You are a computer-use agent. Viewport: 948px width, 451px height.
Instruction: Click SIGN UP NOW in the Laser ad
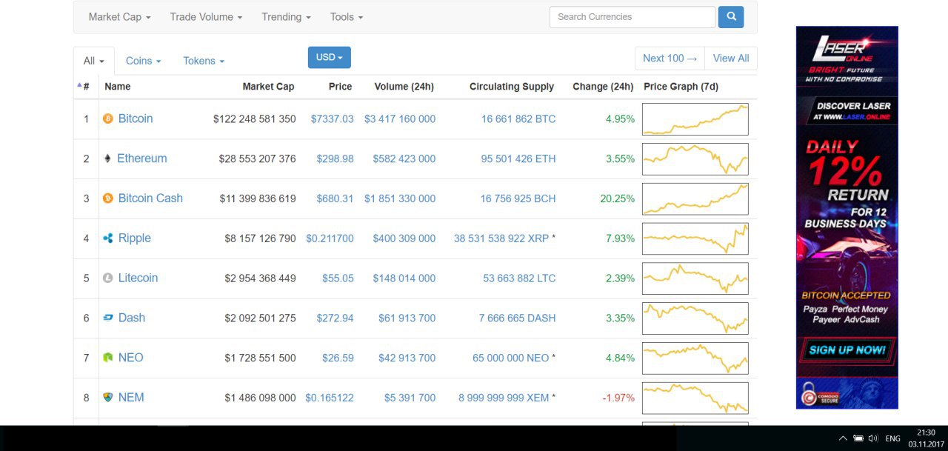click(x=847, y=350)
